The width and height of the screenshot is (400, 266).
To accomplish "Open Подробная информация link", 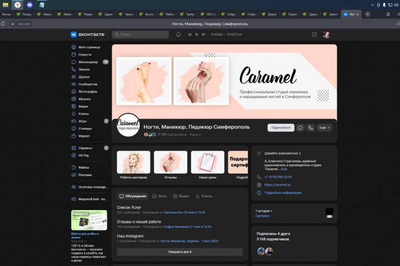I will [x=283, y=193].
